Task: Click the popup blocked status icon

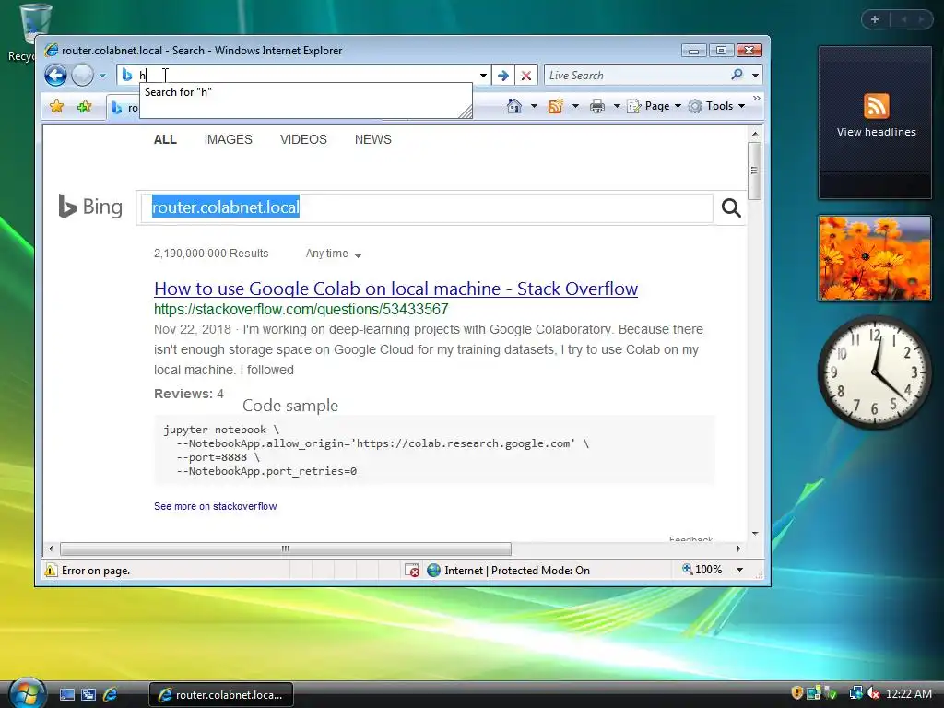Action: (x=412, y=570)
